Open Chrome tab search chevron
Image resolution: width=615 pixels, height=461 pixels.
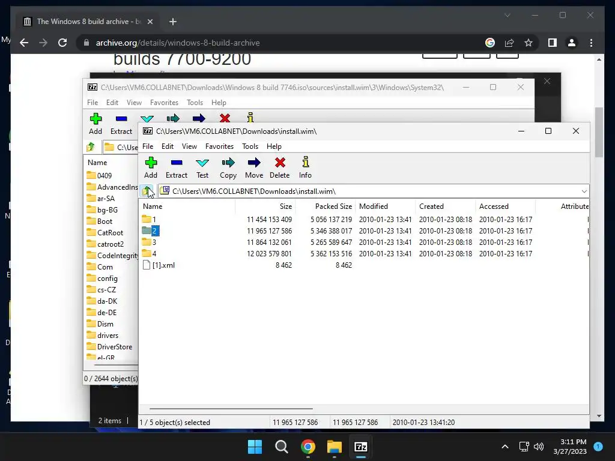coord(507,15)
